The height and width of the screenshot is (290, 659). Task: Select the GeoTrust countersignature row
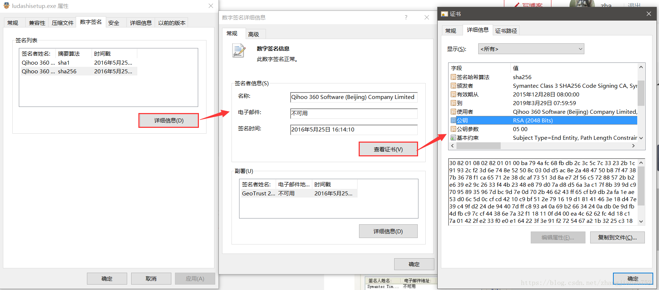pos(299,193)
